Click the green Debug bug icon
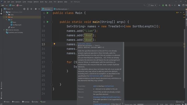The width and height of the screenshot is (187, 105). [163, 5]
